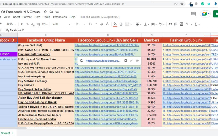Open the facebook.co... link in popup
This screenshot has width=218, height=136.
(103, 61)
